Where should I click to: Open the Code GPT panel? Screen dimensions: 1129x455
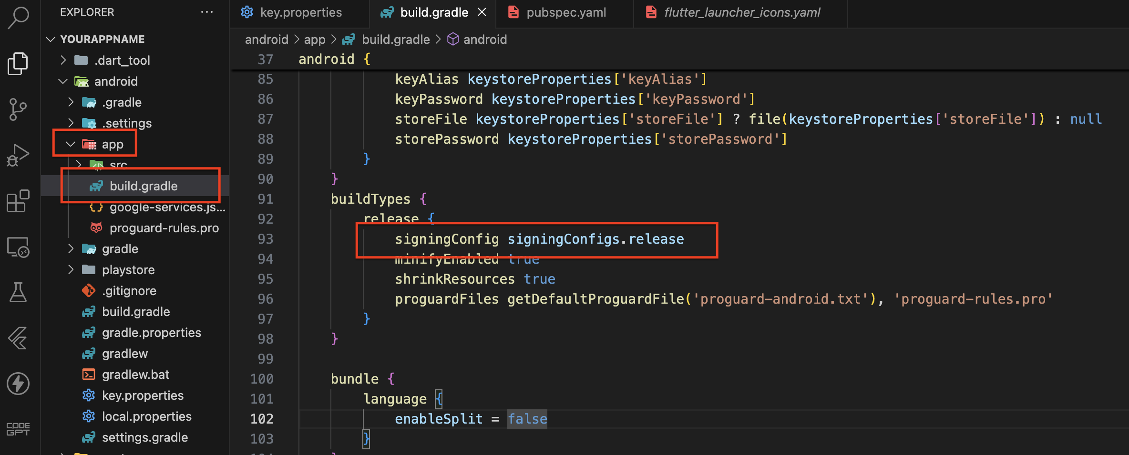click(x=19, y=429)
